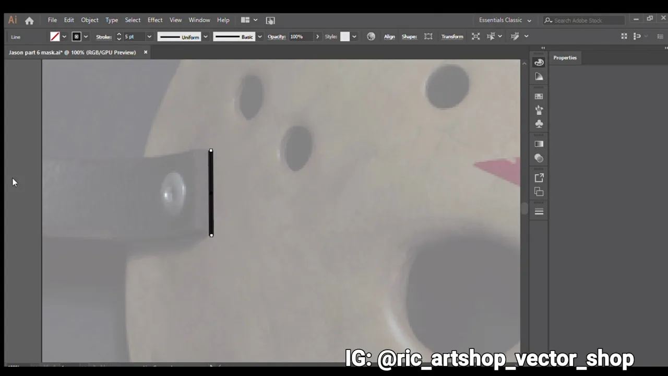This screenshot has height=376, width=668.
Task: Open the Object menu
Action: tap(89, 20)
